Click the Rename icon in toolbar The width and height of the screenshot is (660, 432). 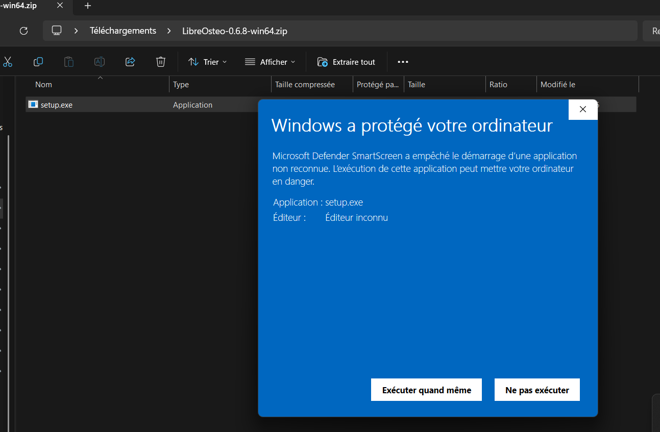coord(100,62)
